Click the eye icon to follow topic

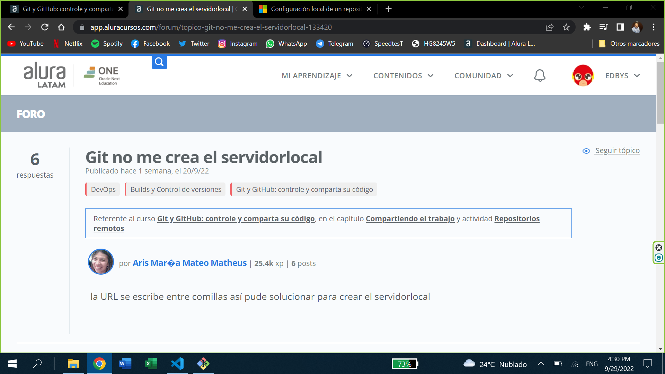(586, 150)
